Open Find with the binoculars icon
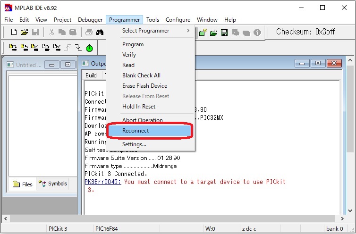 tap(100, 32)
